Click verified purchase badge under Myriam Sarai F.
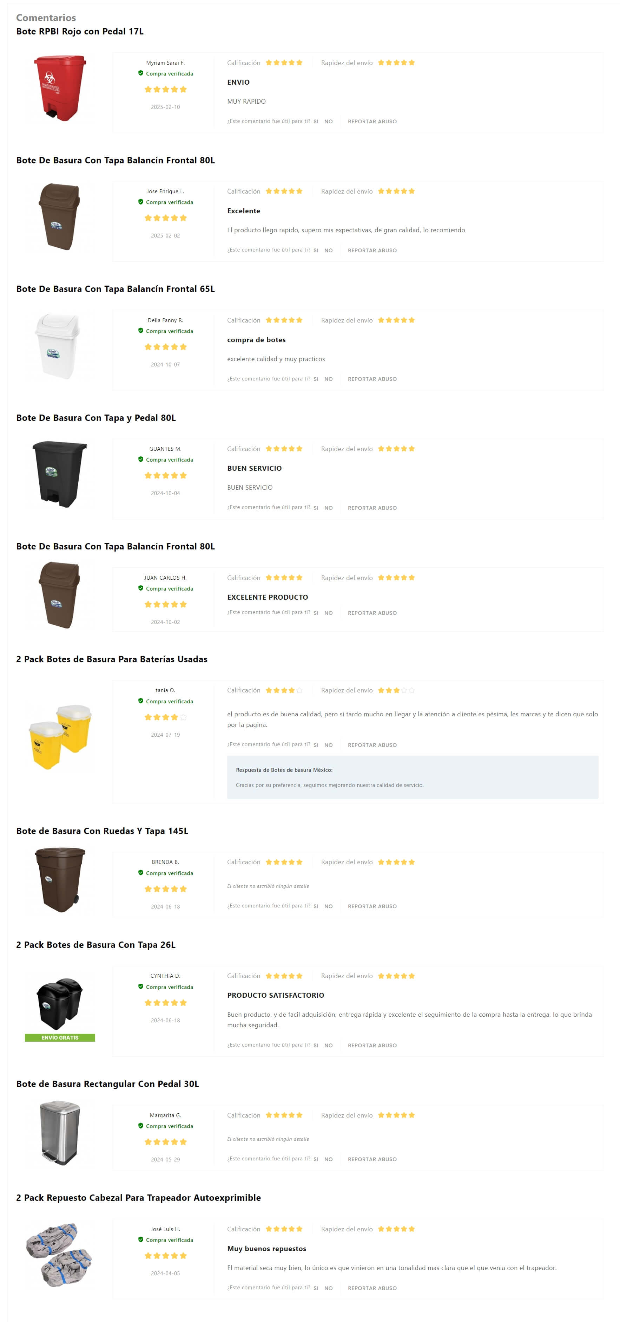Screen dimensions: 620x1322 pos(166,73)
